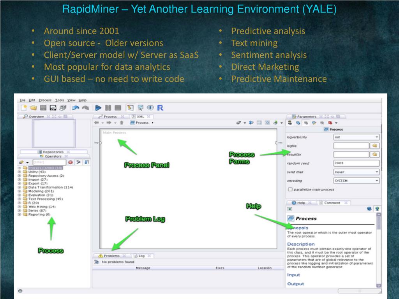399x299 pixels.
Task: Click the yellow folder icon beside logfile
Action: 374,146
